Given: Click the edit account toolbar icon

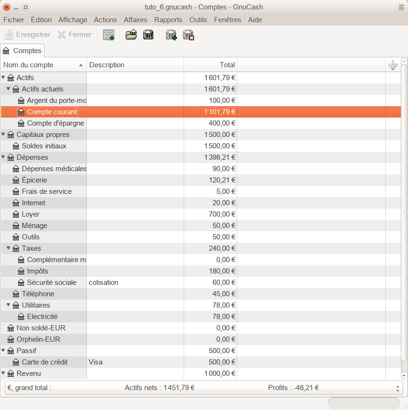Looking at the screenshot, I should (148, 35).
